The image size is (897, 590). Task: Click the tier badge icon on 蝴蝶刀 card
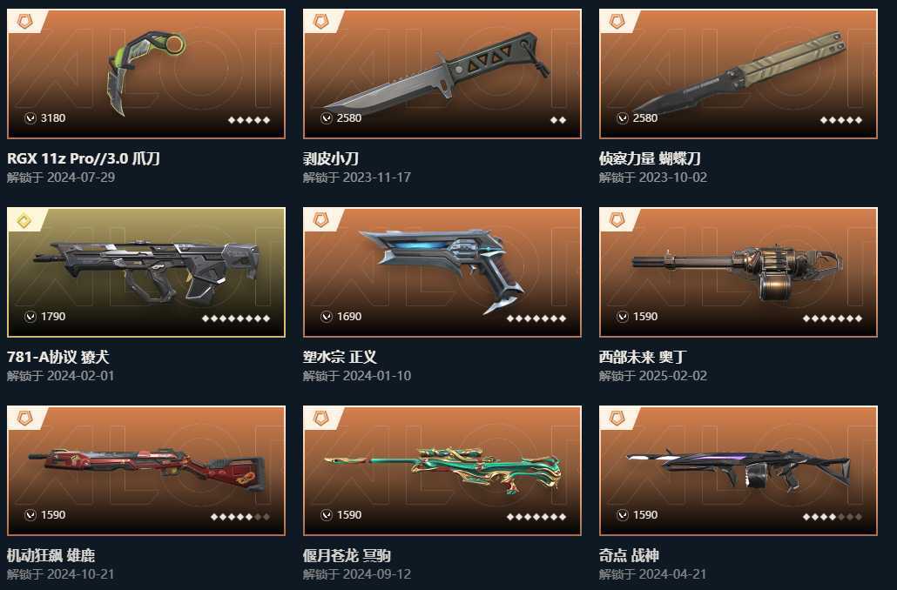(616, 22)
